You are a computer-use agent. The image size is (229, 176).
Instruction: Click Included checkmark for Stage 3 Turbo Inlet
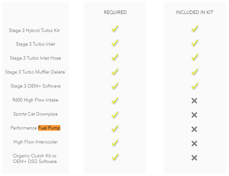pyautogui.click(x=195, y=43)
